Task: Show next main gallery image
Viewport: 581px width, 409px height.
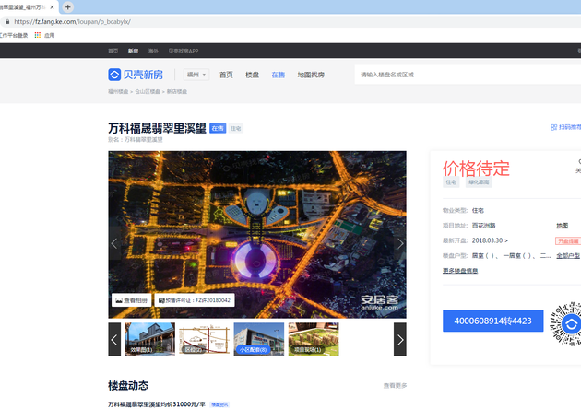Action: click(x=400, y=243)
